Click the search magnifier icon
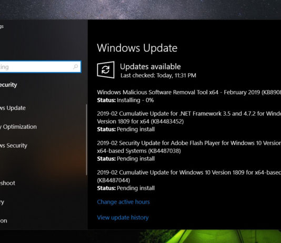Screen dimensions: 281x243 click(x=76, y=67)
